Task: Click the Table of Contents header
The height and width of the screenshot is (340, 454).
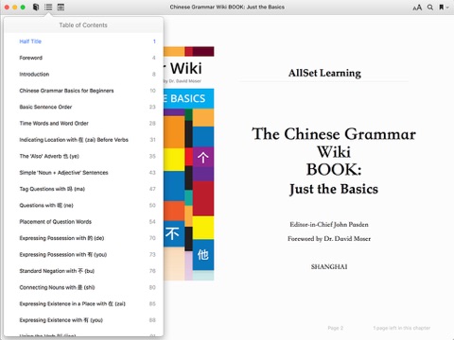Action: (83, 25)
